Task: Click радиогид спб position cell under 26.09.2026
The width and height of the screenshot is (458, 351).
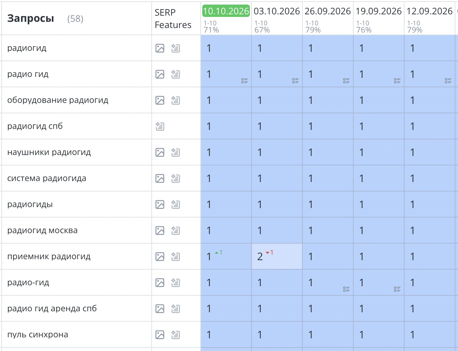Action: [328, 126]
